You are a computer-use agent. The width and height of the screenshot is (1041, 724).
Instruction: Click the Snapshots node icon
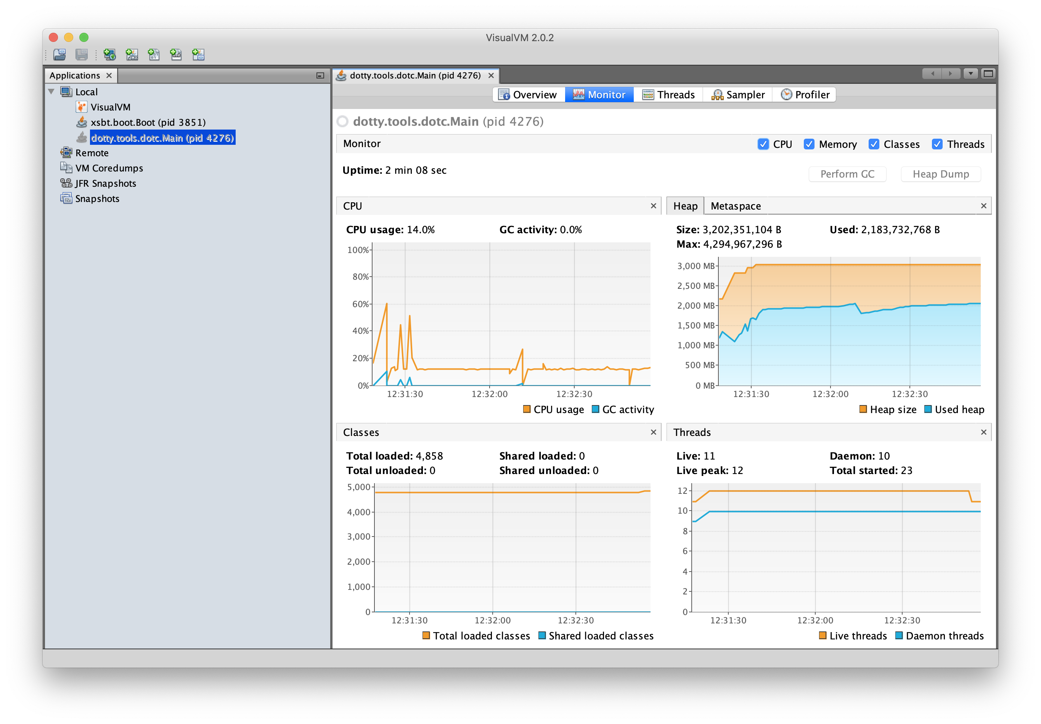(x=66, y=199)
